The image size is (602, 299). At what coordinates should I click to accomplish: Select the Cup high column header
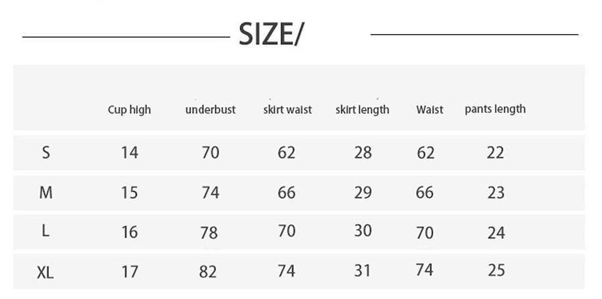pyautogui.click(x=129, y=110)
